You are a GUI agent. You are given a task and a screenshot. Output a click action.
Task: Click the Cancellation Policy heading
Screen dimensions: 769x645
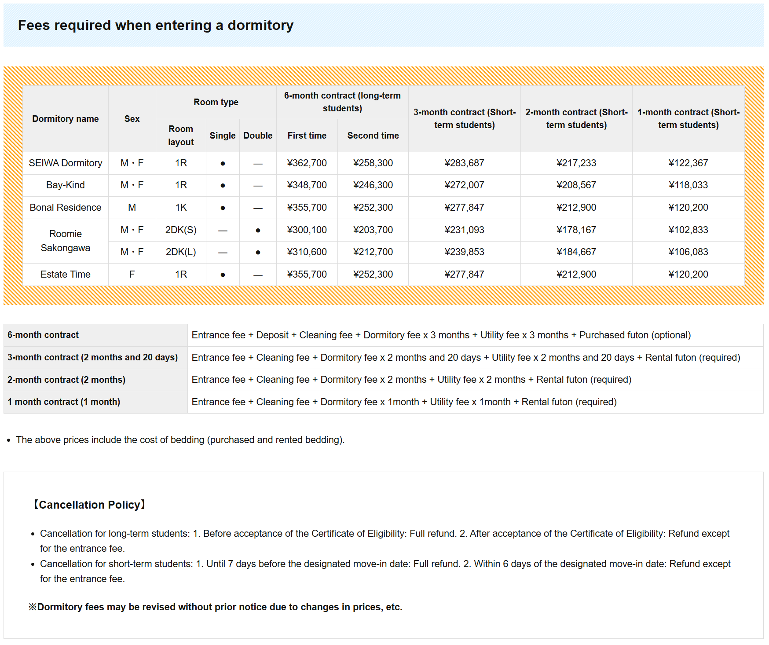[x=89, y=505]
